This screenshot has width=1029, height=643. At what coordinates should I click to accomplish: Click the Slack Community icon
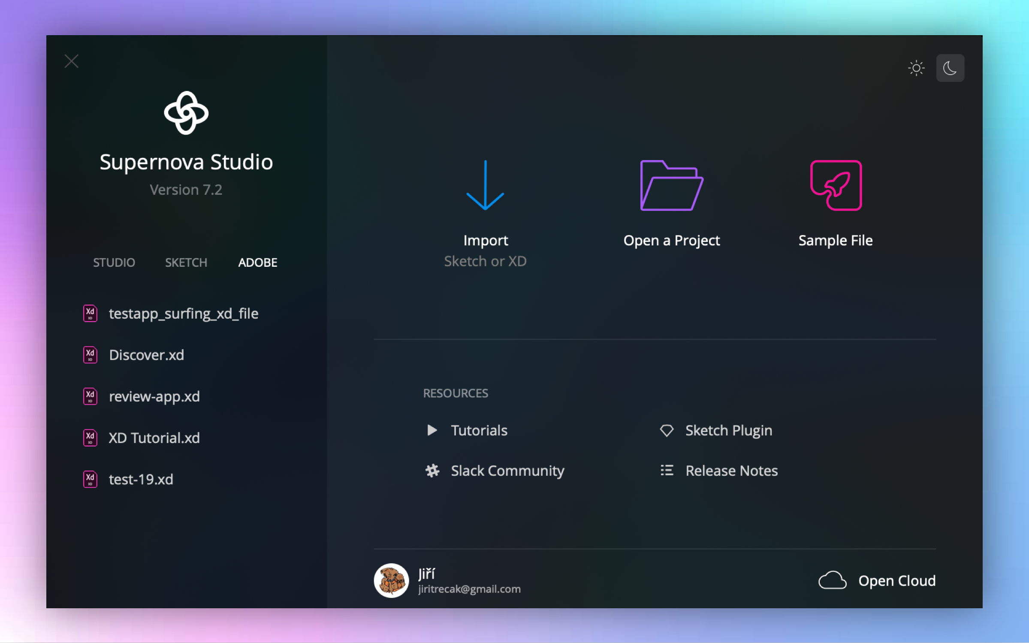432,471
